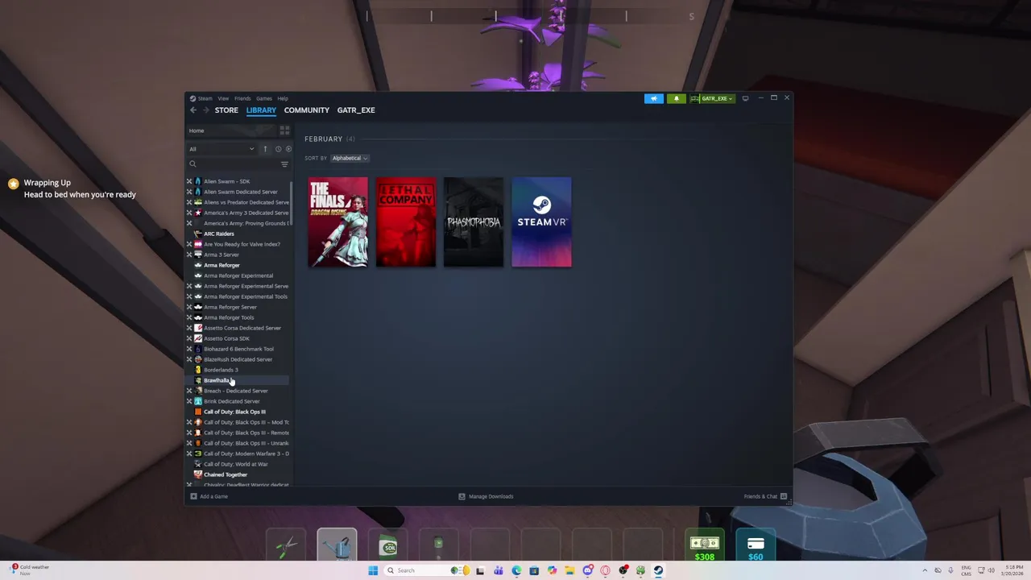Viewport: 1031px width, 580px height.
Task: Click the Manage Downloads icon
Action: [462, 496]
